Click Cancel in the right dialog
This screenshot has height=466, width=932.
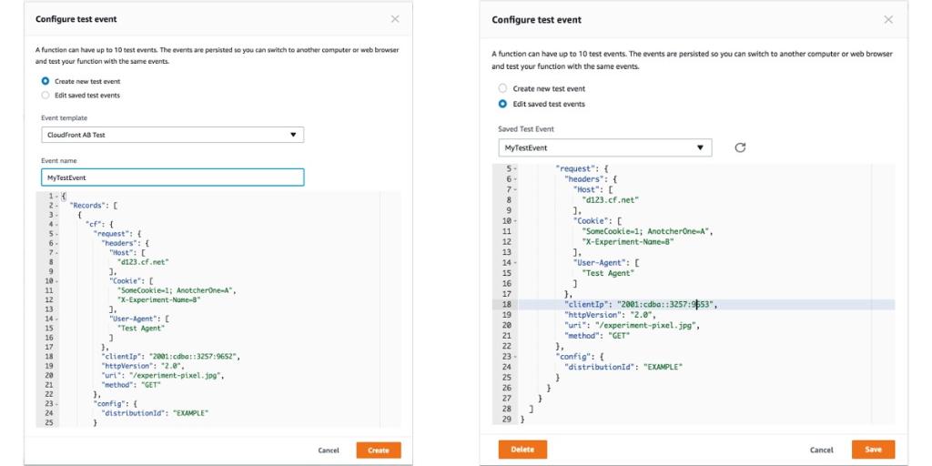point(822,450)
